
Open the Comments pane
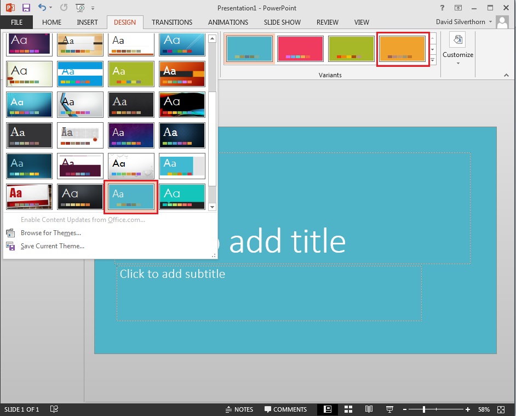pyautogui.click(x=285, y=409)
